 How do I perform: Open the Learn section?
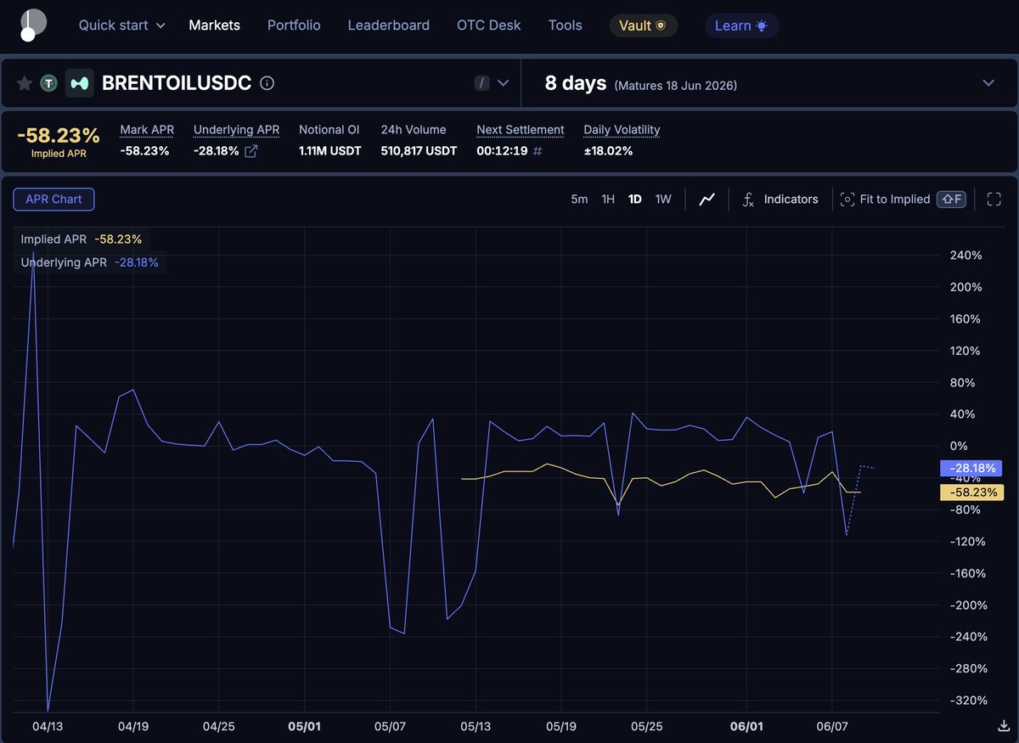pyautogui.click(x=742, y=25)
